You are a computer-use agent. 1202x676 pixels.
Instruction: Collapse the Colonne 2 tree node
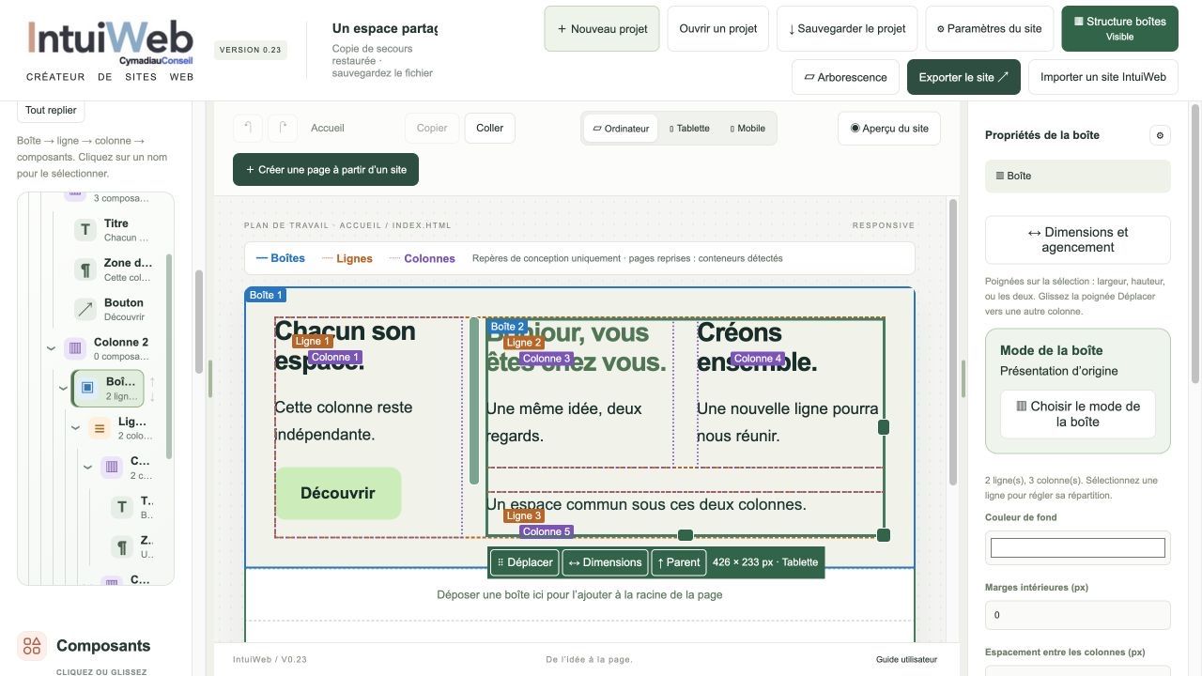tap(51, 348)
